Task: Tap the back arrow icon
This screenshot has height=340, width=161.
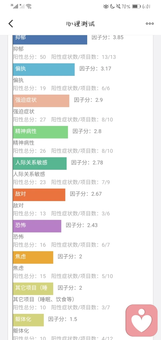Action: click(11, 23)
